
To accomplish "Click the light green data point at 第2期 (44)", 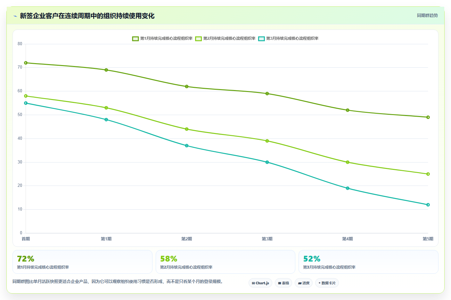I will (x=187, y=129).
